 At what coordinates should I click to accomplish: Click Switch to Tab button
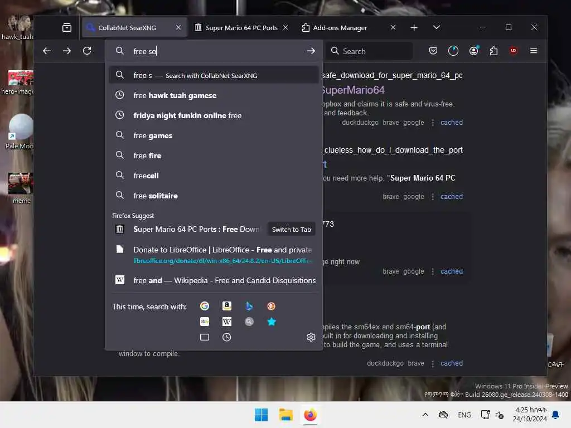[x=291, y=229]
